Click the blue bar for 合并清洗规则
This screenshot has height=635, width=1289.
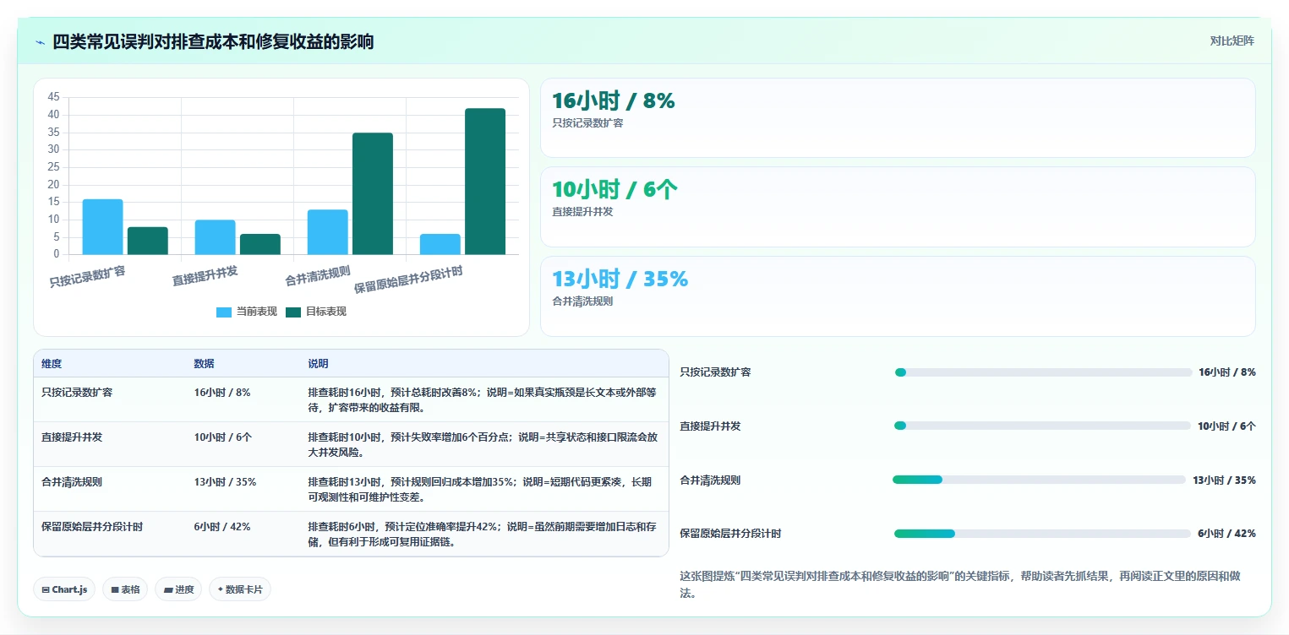328,232
